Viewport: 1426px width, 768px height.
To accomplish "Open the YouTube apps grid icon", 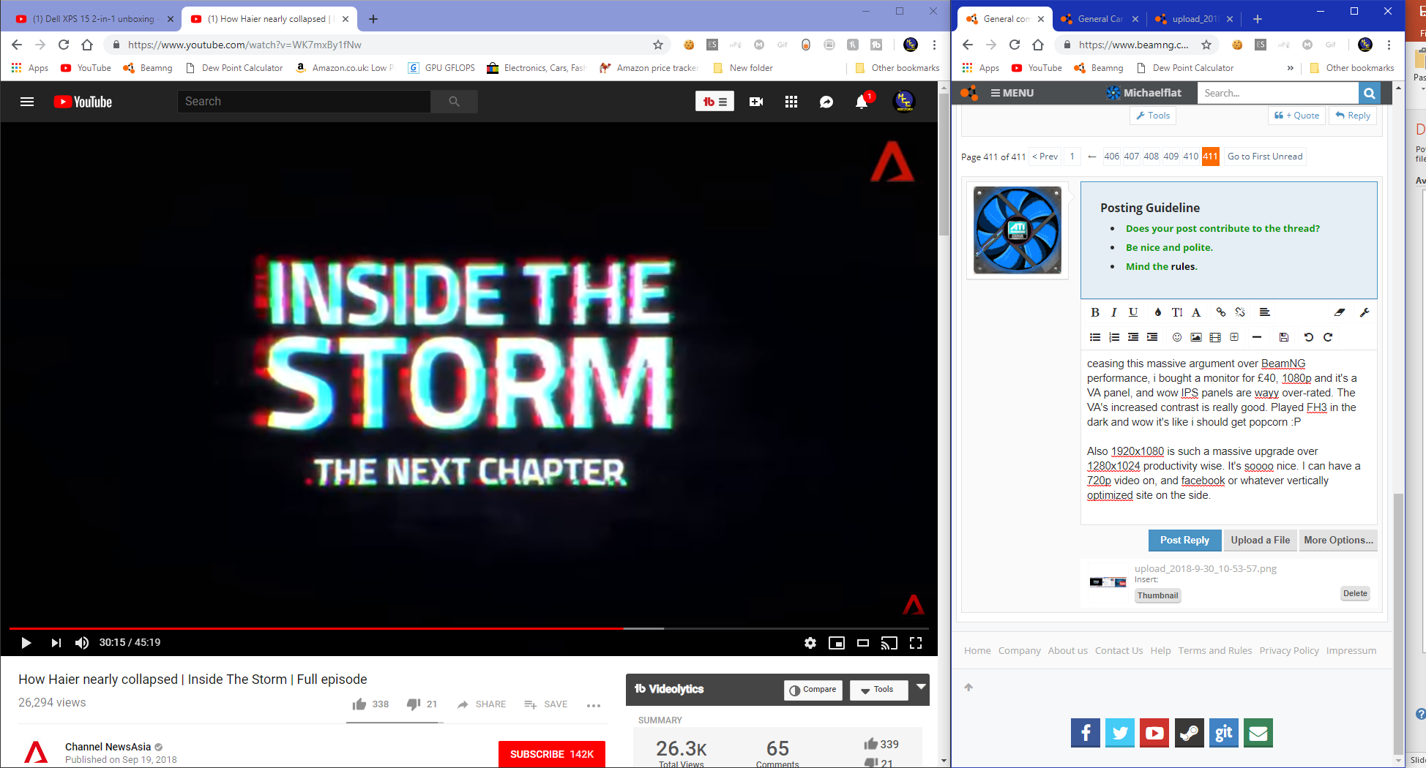I will pyautogui.click(x=791, y=102).
